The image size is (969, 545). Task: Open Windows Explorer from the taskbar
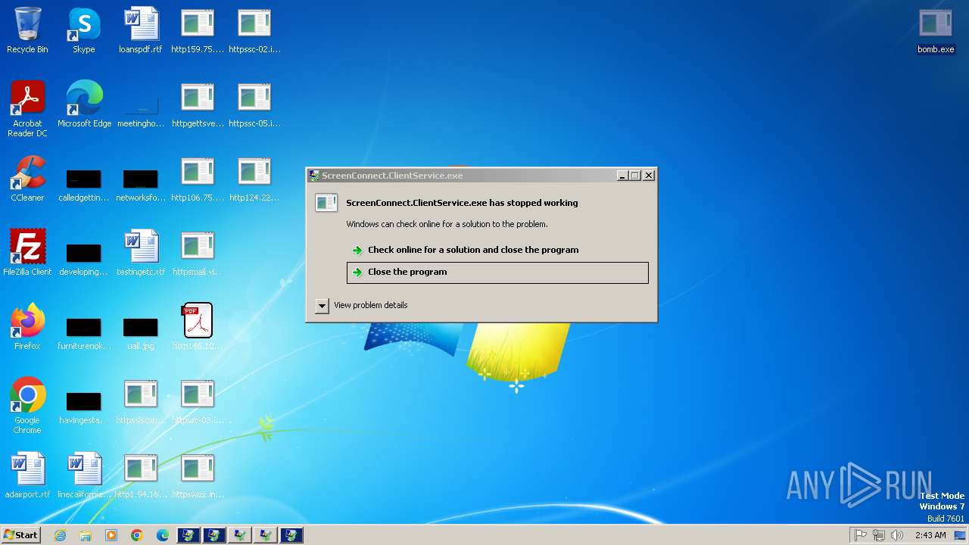86,535
